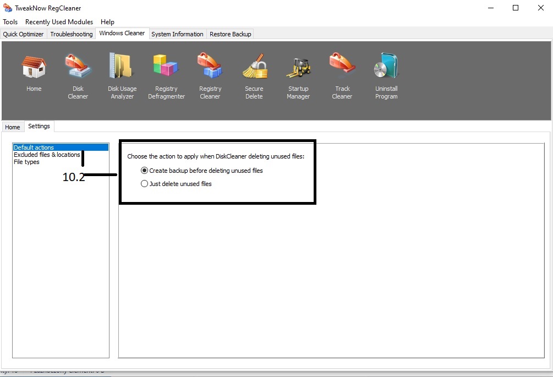Open the Uninstall Program tool
Image resolution: width=553 pixels, height=377 pixels.
[386, 76]
